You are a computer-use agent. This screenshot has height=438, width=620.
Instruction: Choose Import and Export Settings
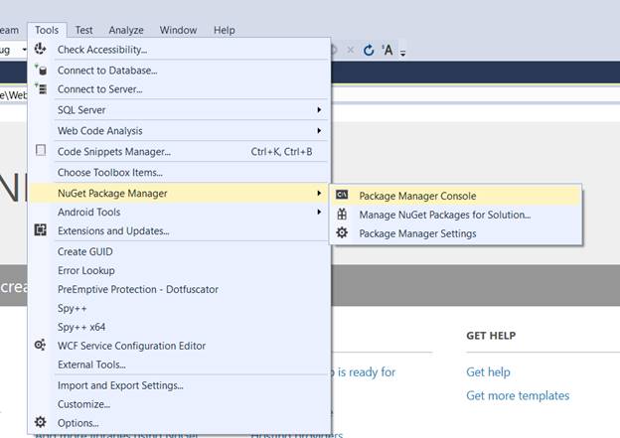[x=120, y=385]
